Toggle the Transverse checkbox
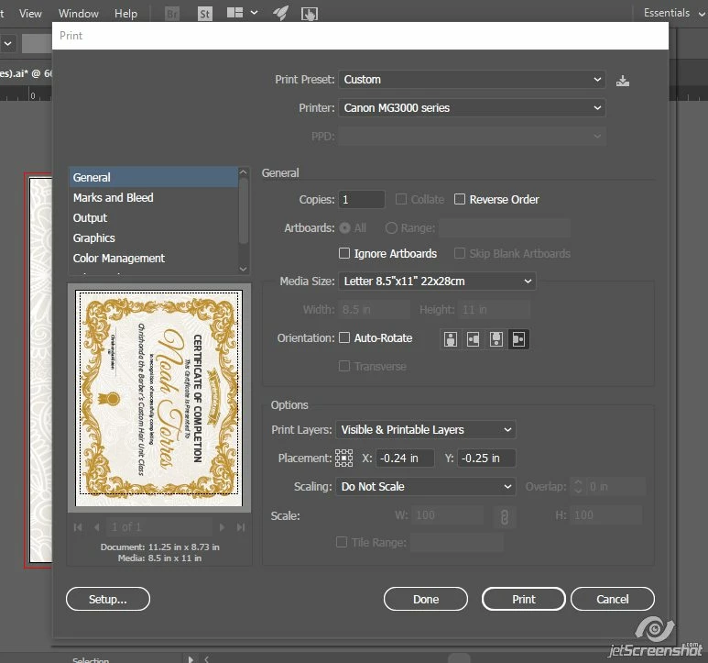The width and height of the screenshot is (708, 663). coord(344,366)
